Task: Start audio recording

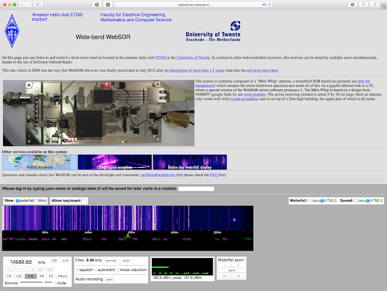Action: pyautogui.click(x=109, y=280)
